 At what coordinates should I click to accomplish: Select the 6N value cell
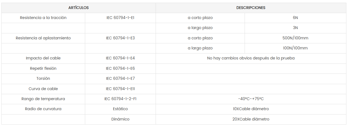295,18
